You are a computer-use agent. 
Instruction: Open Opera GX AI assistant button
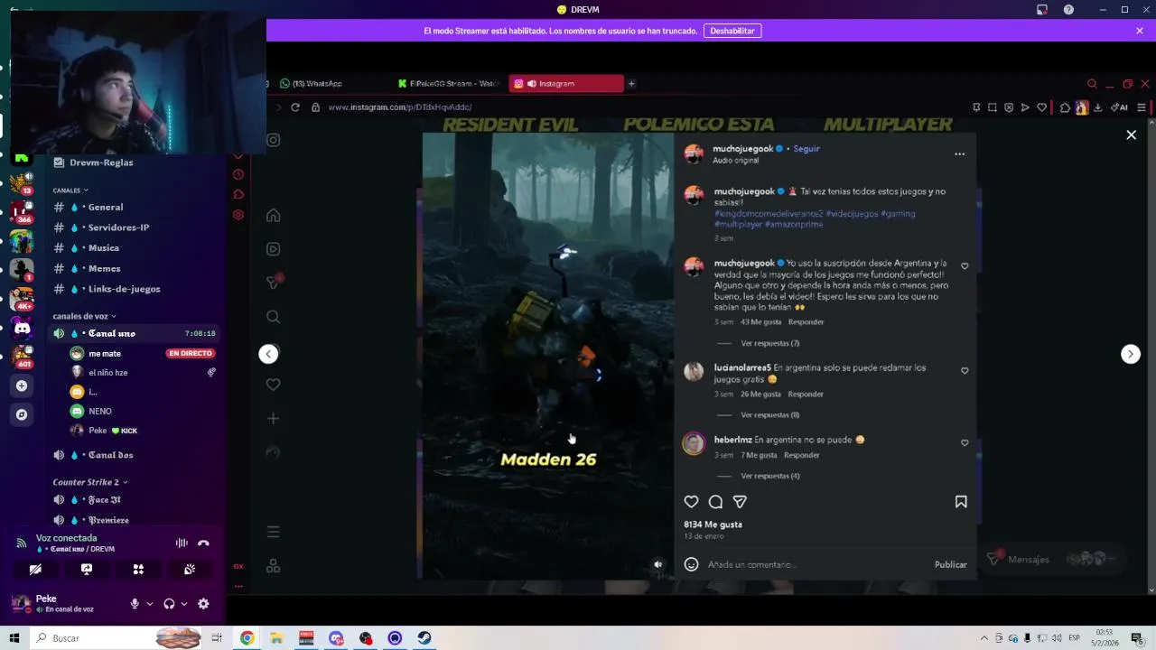(1119, 107)
